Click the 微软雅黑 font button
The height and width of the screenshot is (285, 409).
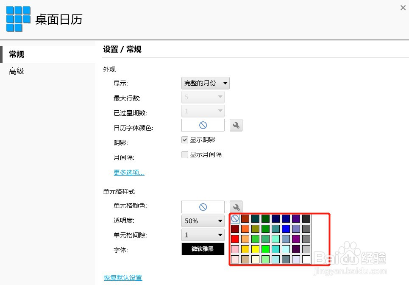tap(203, 249)
